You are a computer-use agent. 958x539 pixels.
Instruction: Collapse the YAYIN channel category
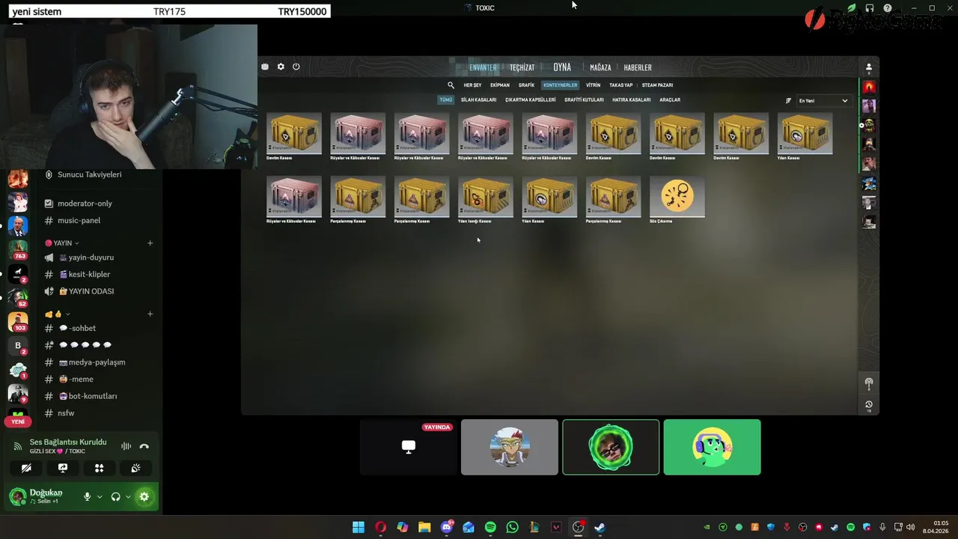pos(62,243)
